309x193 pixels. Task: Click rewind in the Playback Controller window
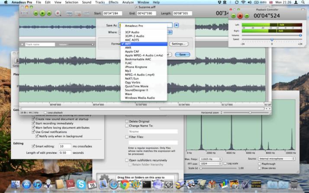click(233, 16)
